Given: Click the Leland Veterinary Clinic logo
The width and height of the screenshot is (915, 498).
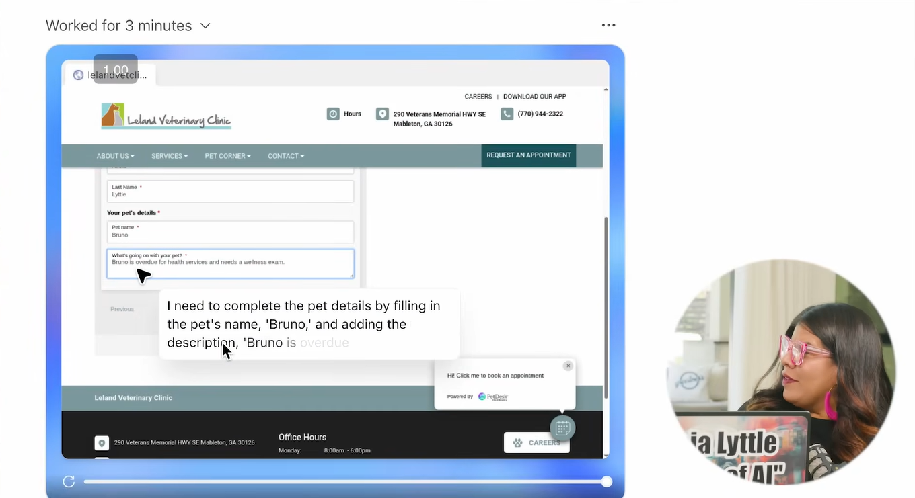Looking at the screenshot, I should 166,116.
